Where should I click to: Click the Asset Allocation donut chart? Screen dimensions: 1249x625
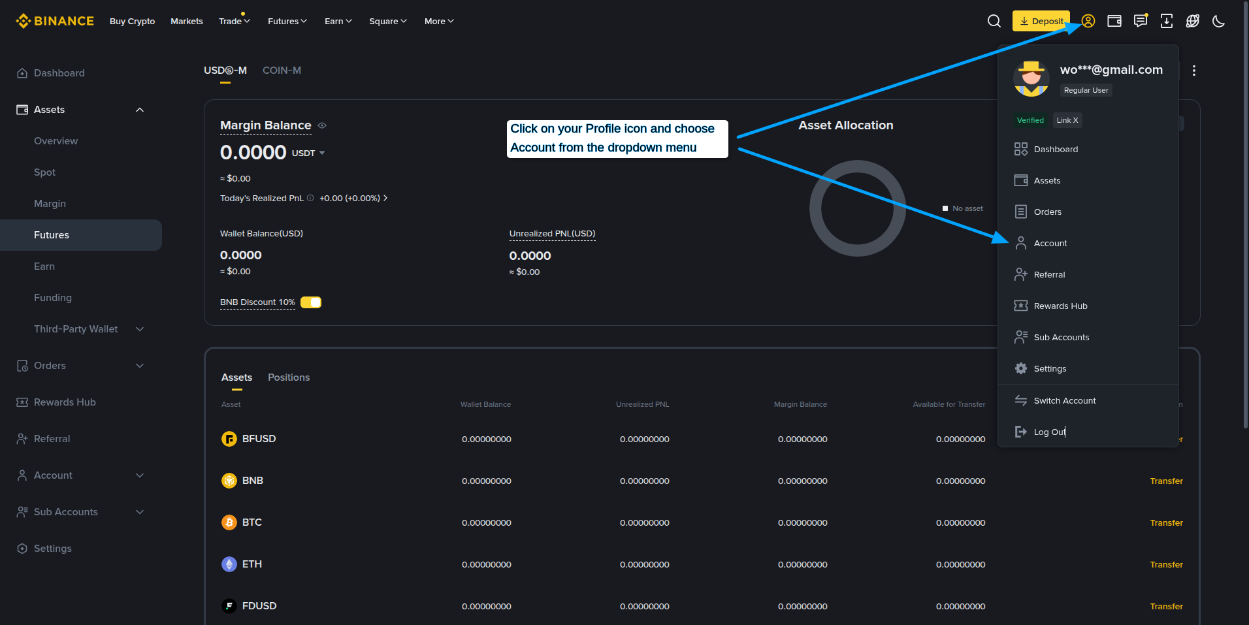(x=858, y=208)
